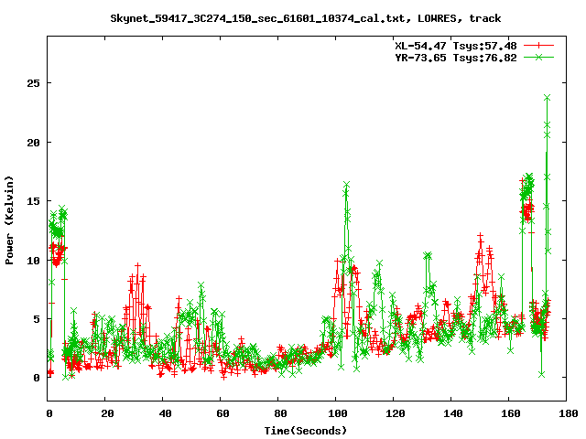Image resolution: width=586 pixels, height=439 pixels.
Task: Click the x-axis tick label 100
Action: (x=338, y=413)
